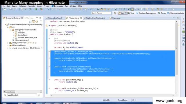The width and height of the screenshot is (186, 104).
Task: Expand the Main.java tree node
Action: pos(13,32)
